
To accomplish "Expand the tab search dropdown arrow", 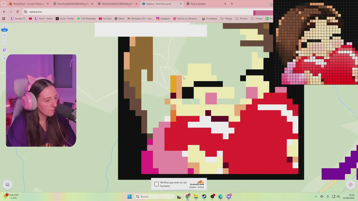I will 4,4.
